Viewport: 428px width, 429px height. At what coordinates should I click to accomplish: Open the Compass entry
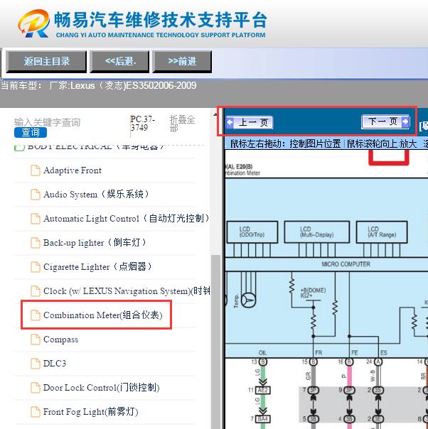[60, 340]
